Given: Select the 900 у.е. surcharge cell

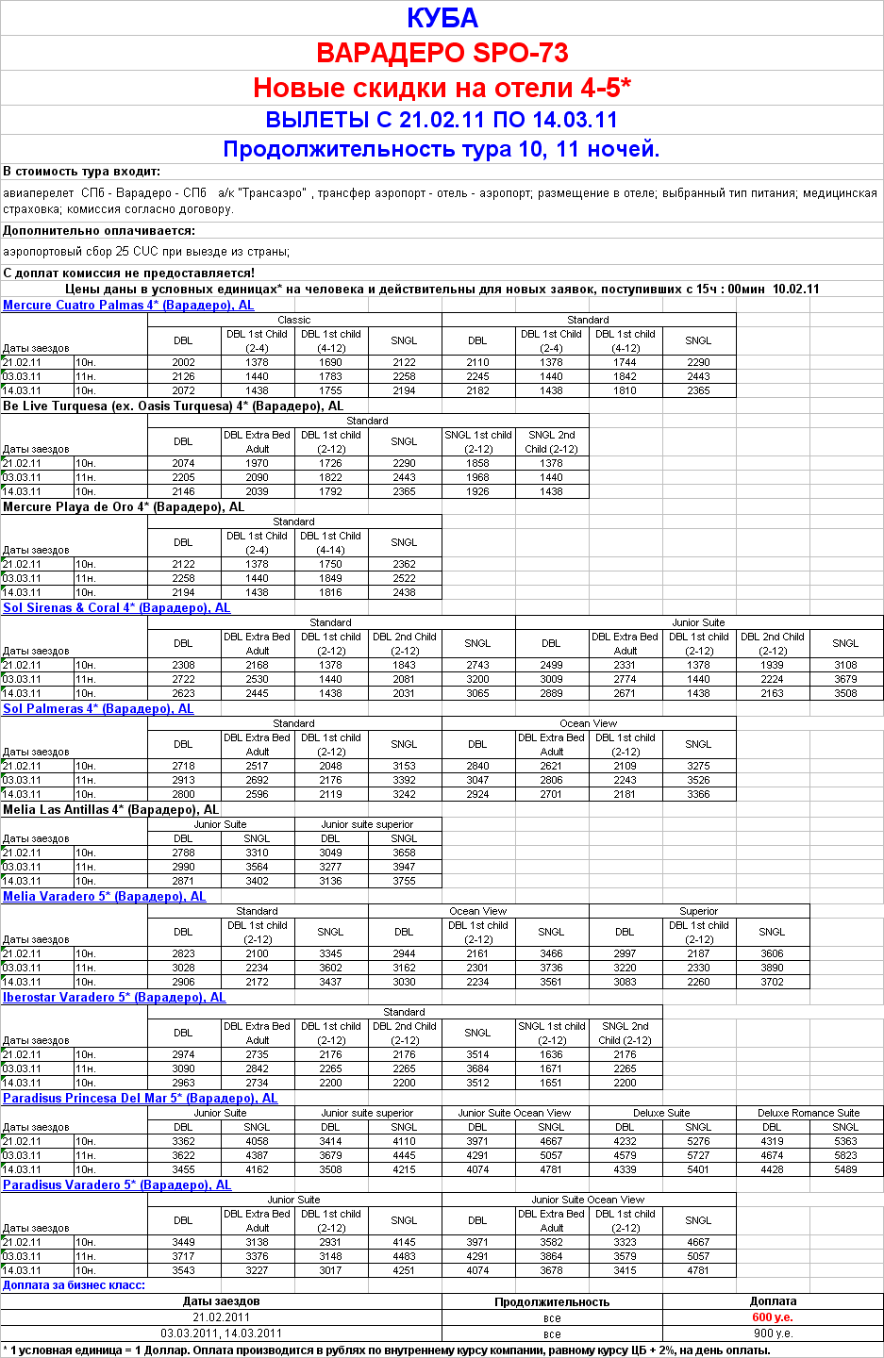Looking at the screenshot, I should pyautogui.click(x=772, y=1333).
